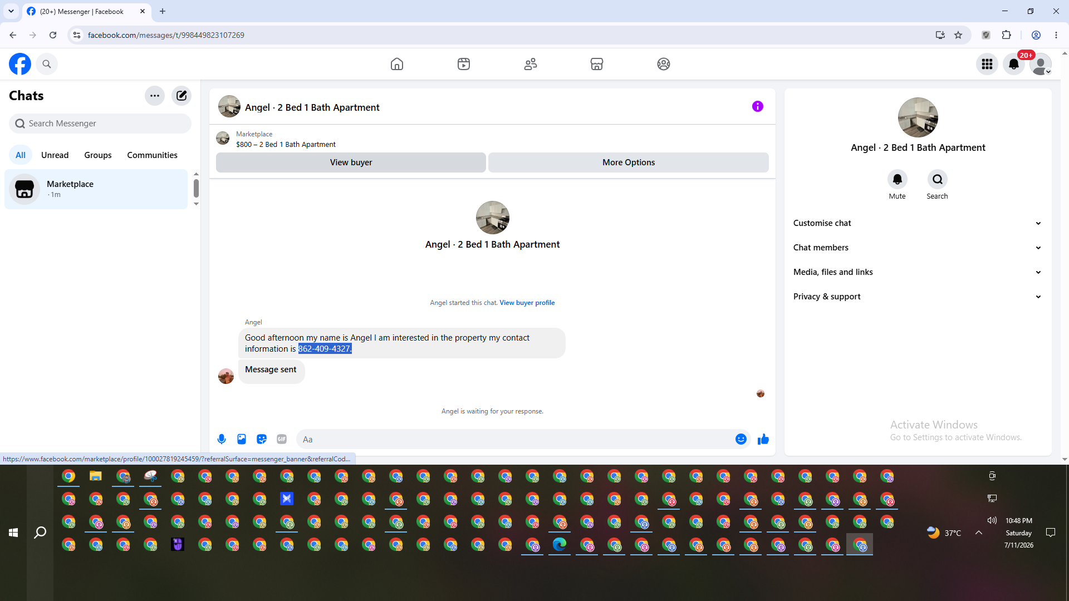
Task: Click the conversation information icon
Action: [758, 106]
